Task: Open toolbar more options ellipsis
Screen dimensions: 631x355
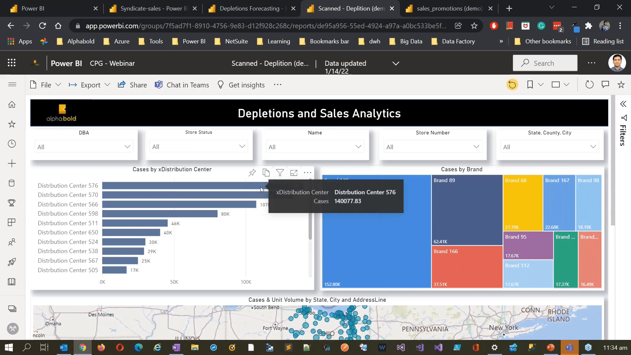Action: 278,85
